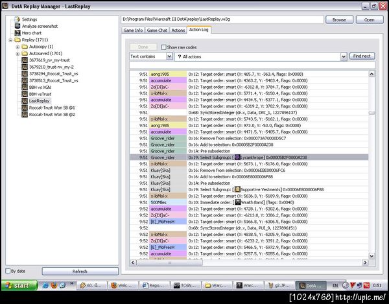This screenshot has width=389, height=304.
Task: Click the 500Miles Immediate order row
Action: point(249,202)
